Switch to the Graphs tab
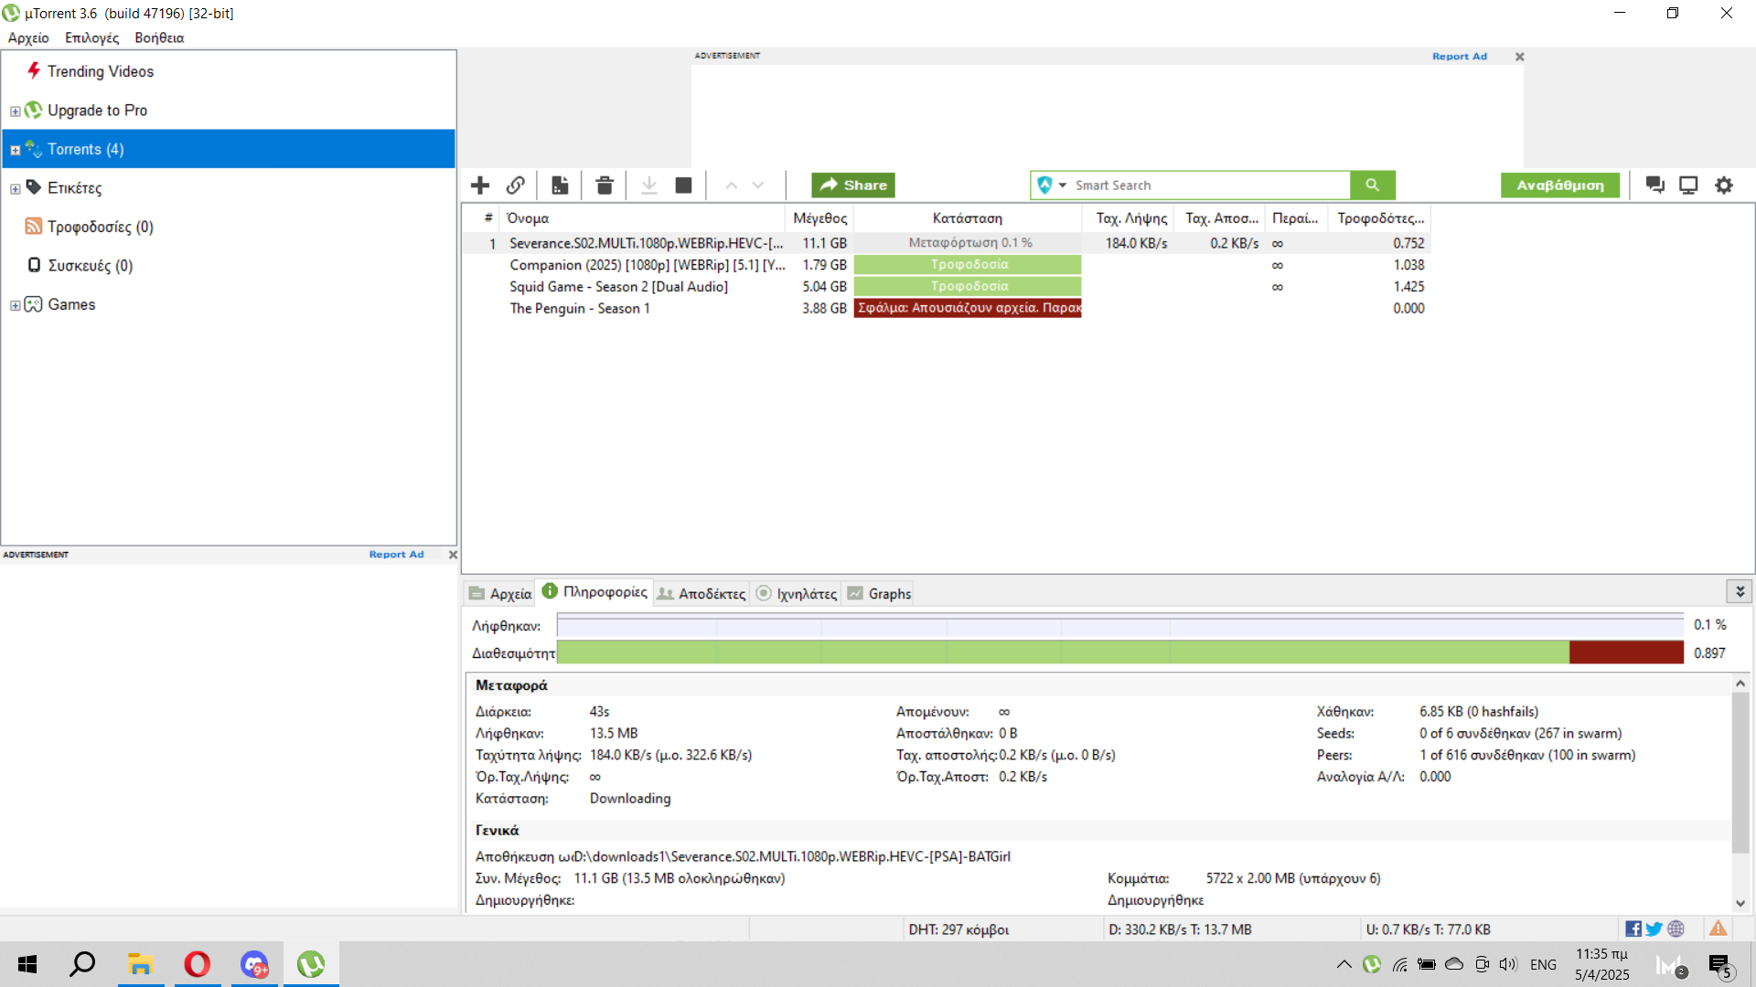Screen dimensions: 1756x987 [880, 593]
